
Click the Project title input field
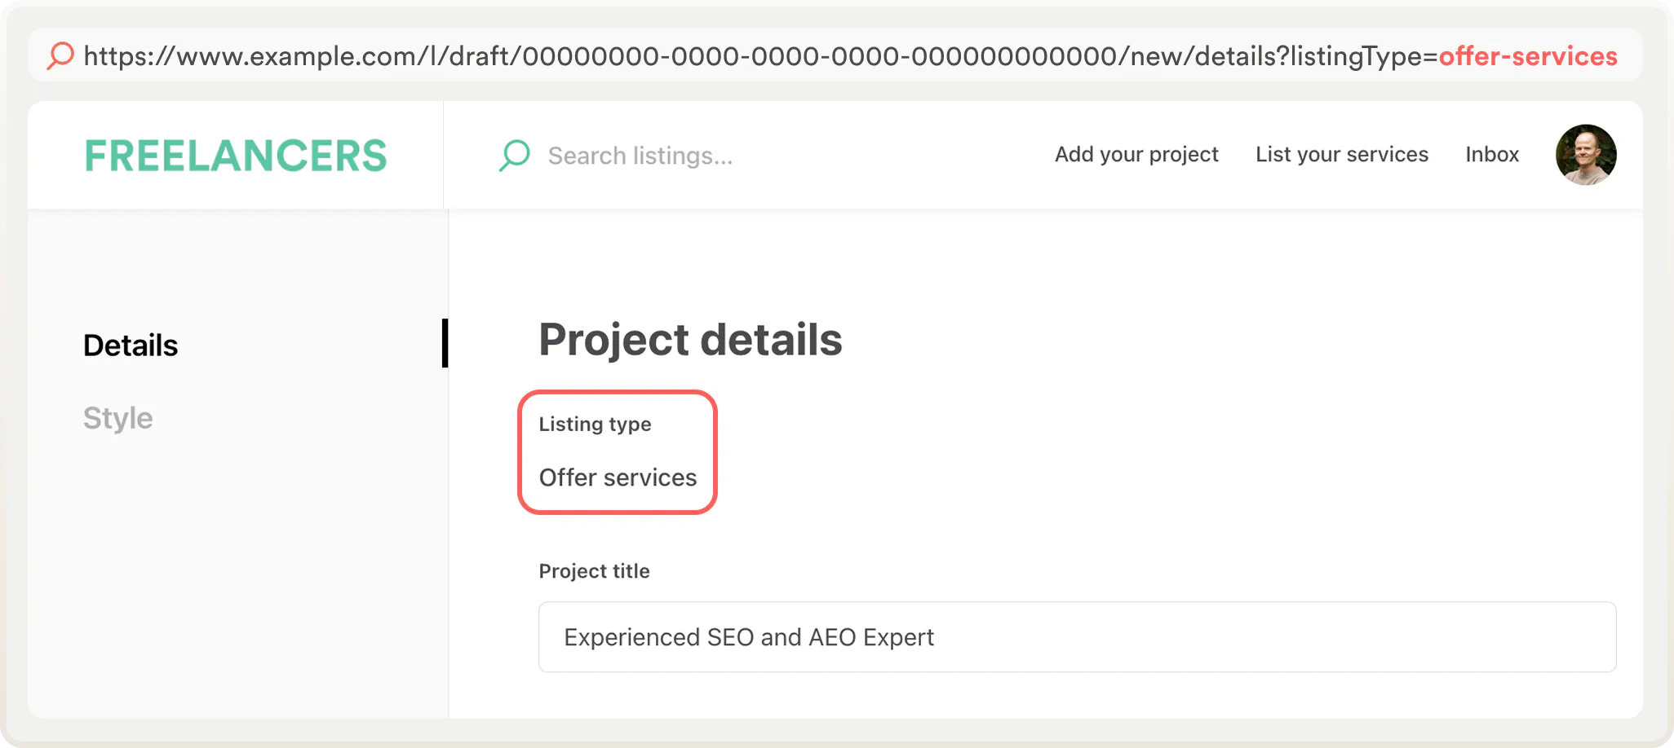tap(1077, 637)
